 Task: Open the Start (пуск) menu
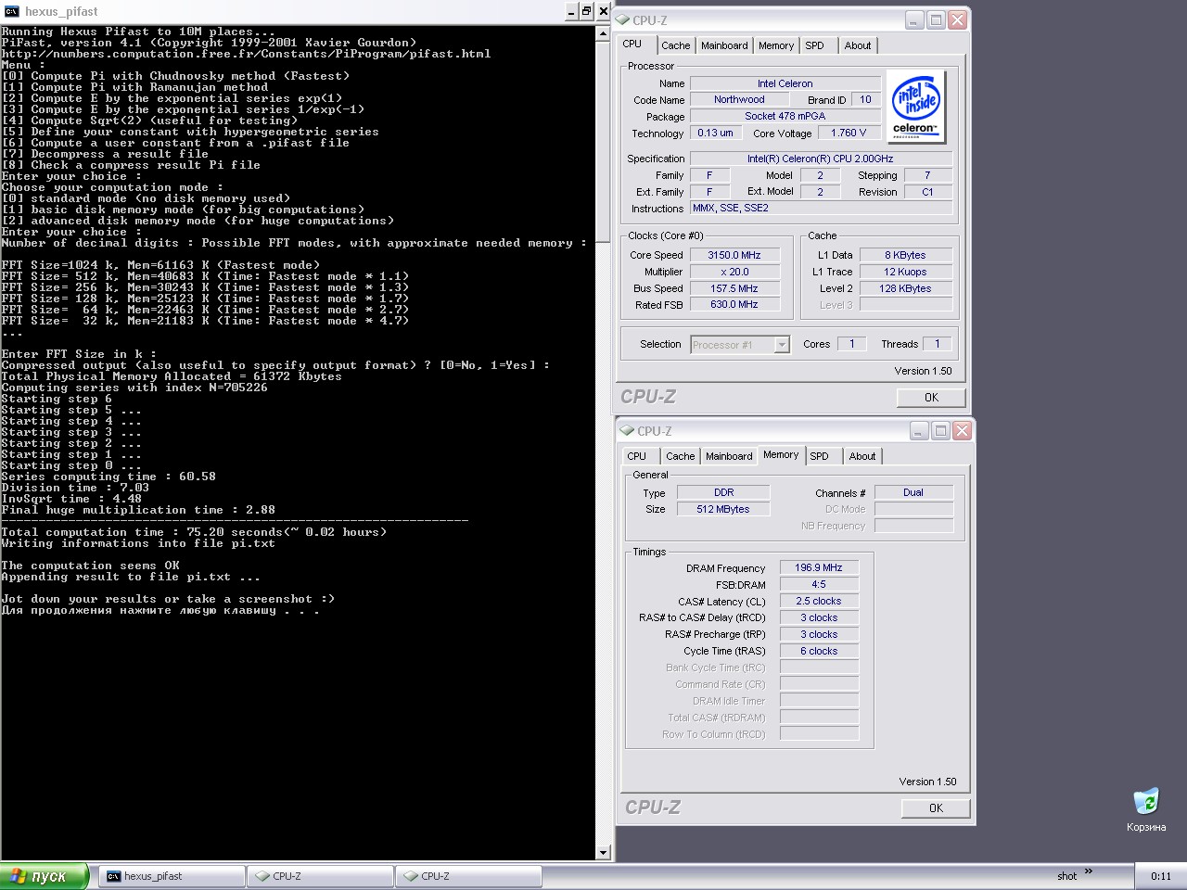[45, 876]
